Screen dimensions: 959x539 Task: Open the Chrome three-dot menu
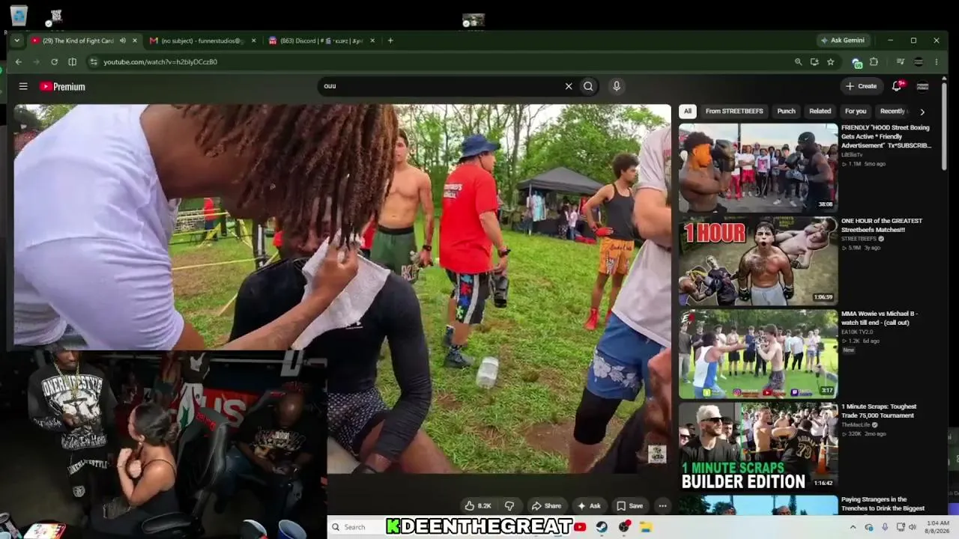(x=937, y=62)
